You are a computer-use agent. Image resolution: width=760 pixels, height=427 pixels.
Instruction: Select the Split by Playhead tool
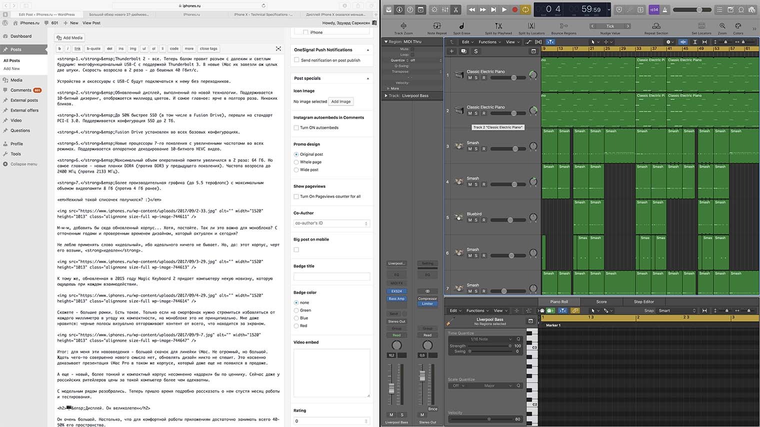tap(498, 26)
